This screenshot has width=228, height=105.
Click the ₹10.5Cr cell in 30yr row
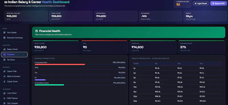tap(203, 101)
